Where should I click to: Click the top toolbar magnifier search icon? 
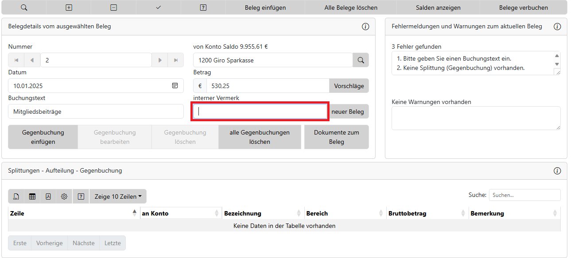click(24, 8)
